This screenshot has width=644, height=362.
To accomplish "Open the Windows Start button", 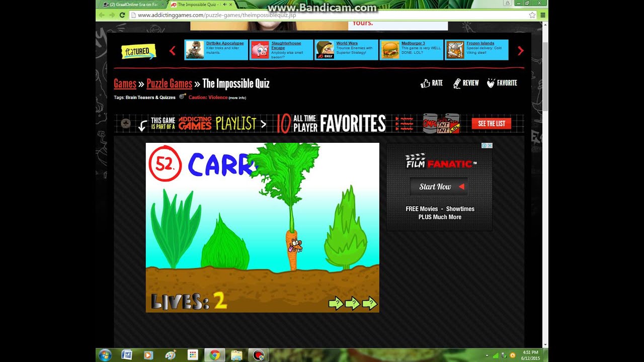I will pyautogui.click(x=105, y=355).
